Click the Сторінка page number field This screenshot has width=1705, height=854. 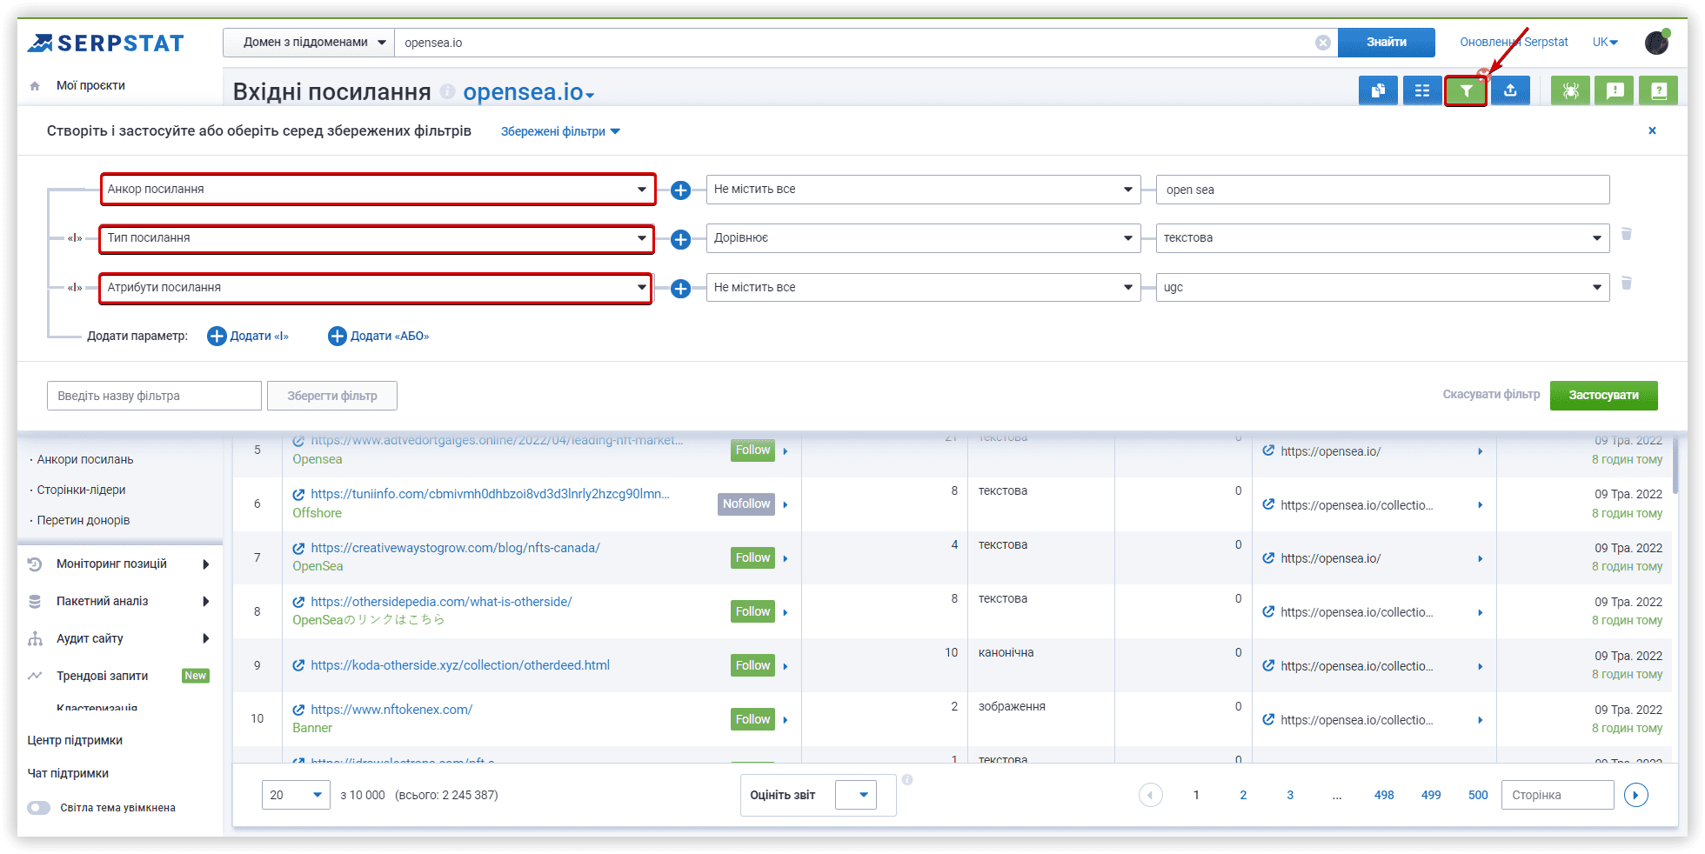[1557, 795]
